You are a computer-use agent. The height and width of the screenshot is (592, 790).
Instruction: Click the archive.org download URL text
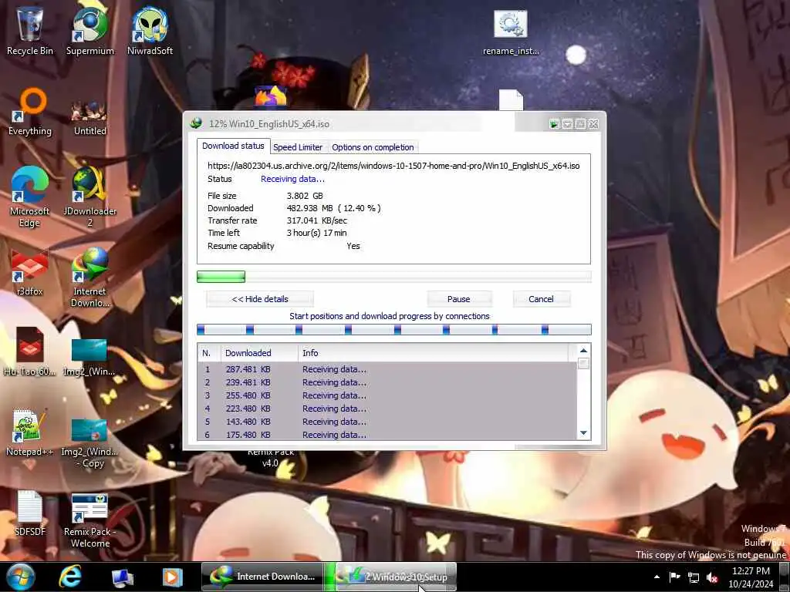393,166
